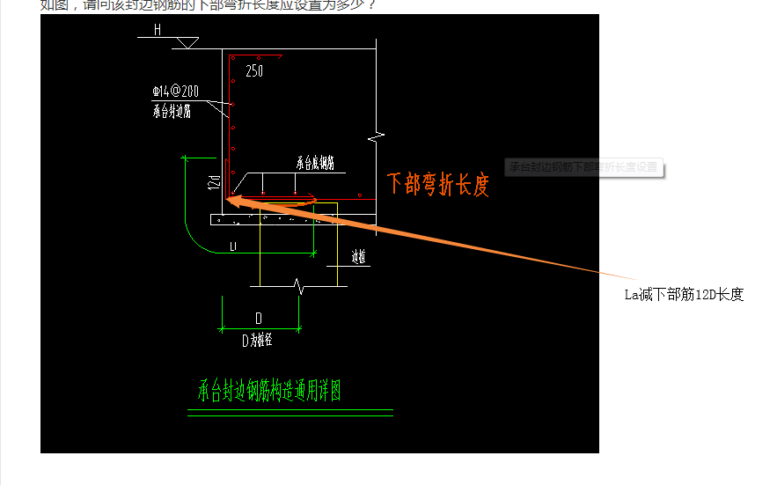This screenshot has height=485, width=777.
Task: Click the green title '承台封边钢筋构造通用详图'
Action: click(x=269, y=390)
